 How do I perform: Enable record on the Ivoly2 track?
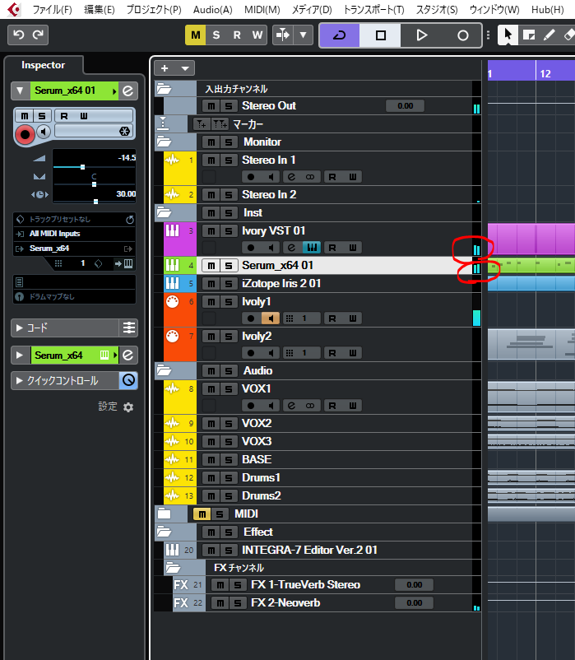[251, 353]
